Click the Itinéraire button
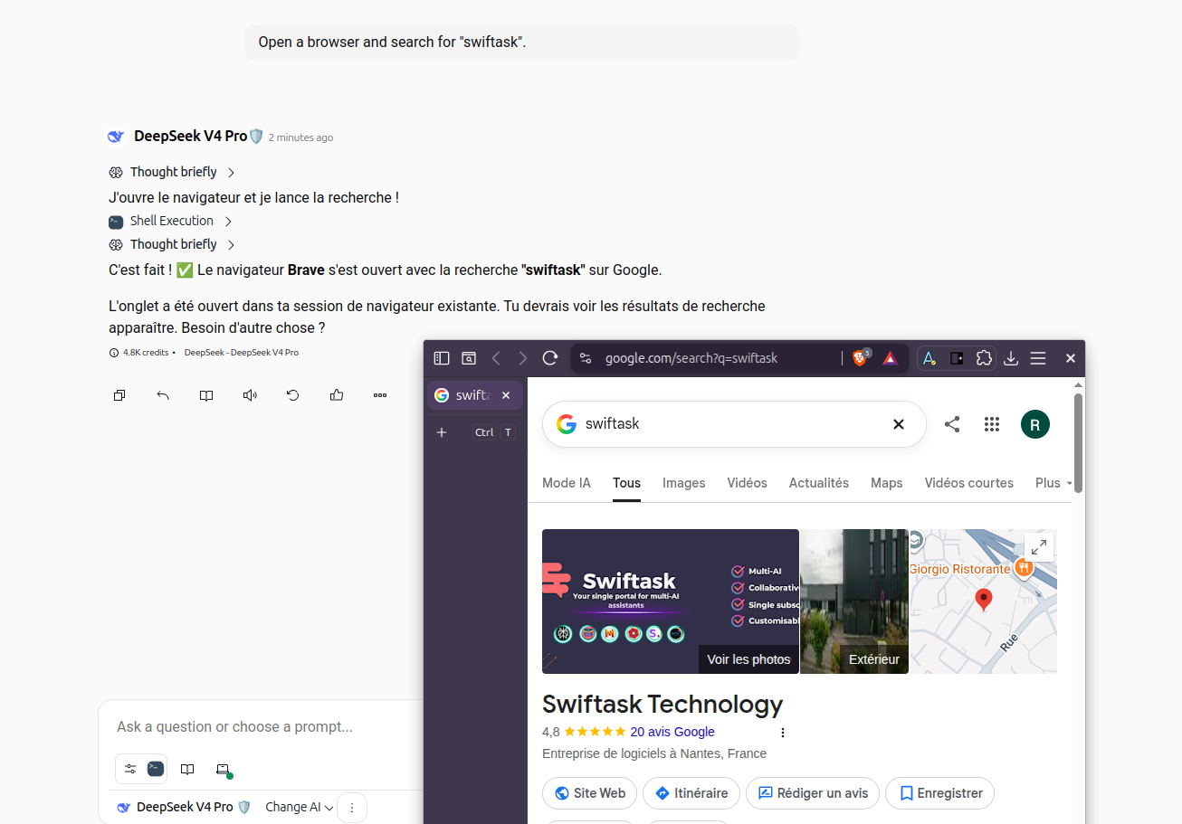Viewport: 1182px width, 824px height. pyautogui.click(x=691, y=793)
